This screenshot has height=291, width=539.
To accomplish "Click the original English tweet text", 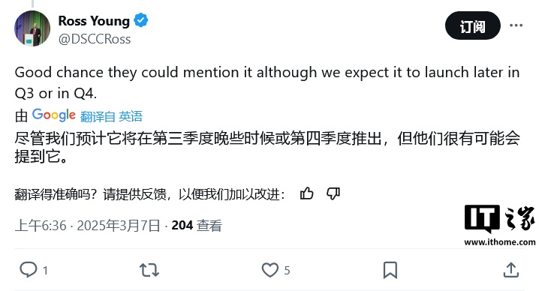I will [267, 82].
